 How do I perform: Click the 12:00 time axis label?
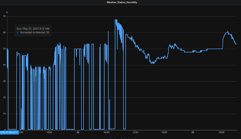point(135,132)
